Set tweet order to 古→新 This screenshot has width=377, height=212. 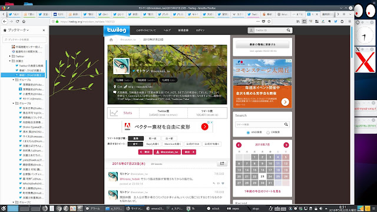[169, 138]
